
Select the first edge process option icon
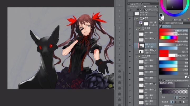[x=172, y=102]
